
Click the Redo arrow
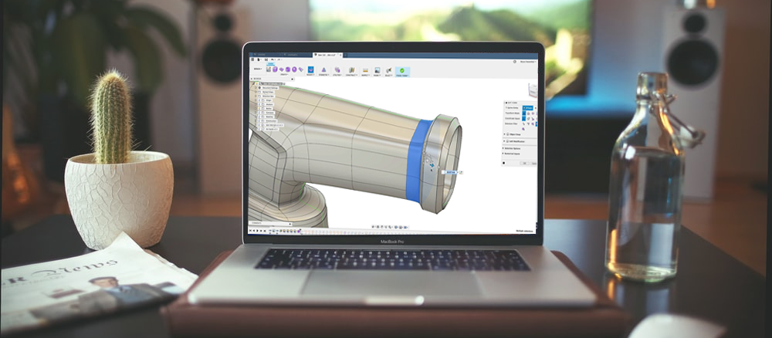point(279,59)
